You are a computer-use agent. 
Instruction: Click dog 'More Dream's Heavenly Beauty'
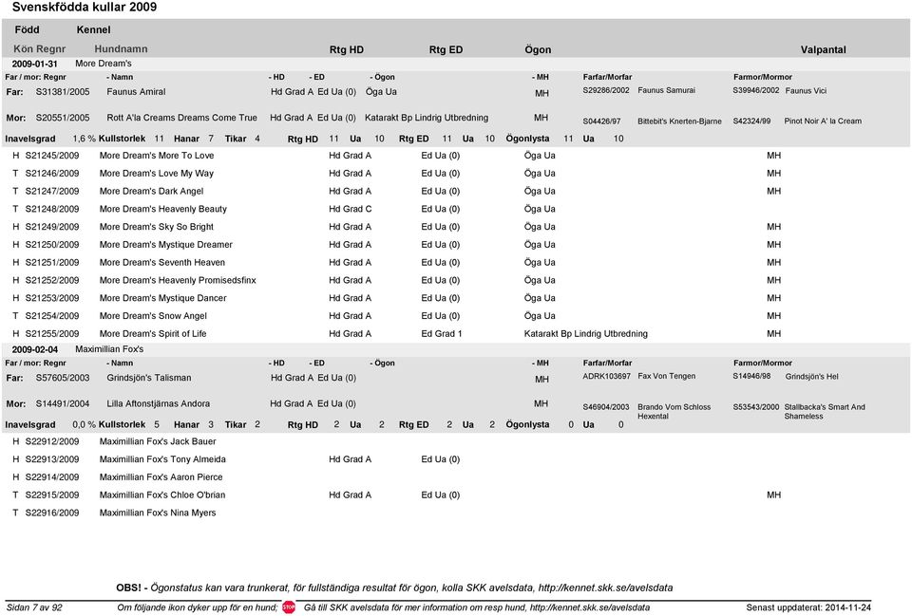162,209
